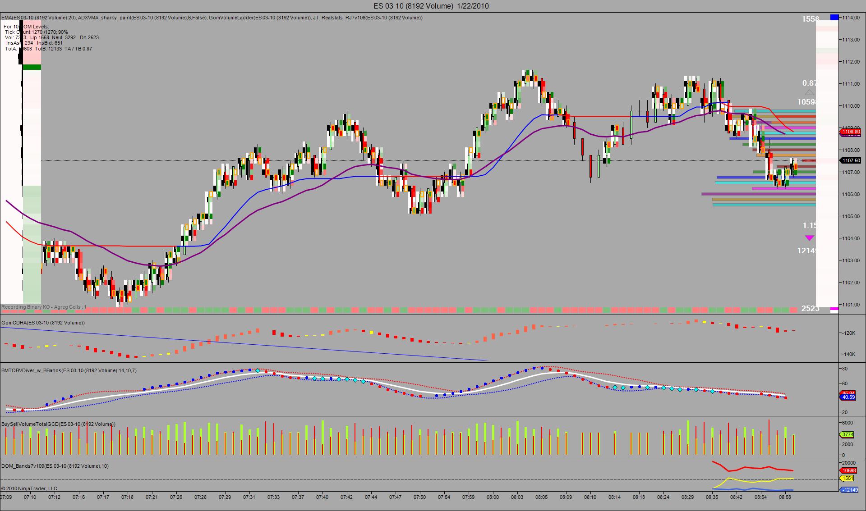Click the 1110.00 price axis label

pyautogui.click(x=851, y=106)
